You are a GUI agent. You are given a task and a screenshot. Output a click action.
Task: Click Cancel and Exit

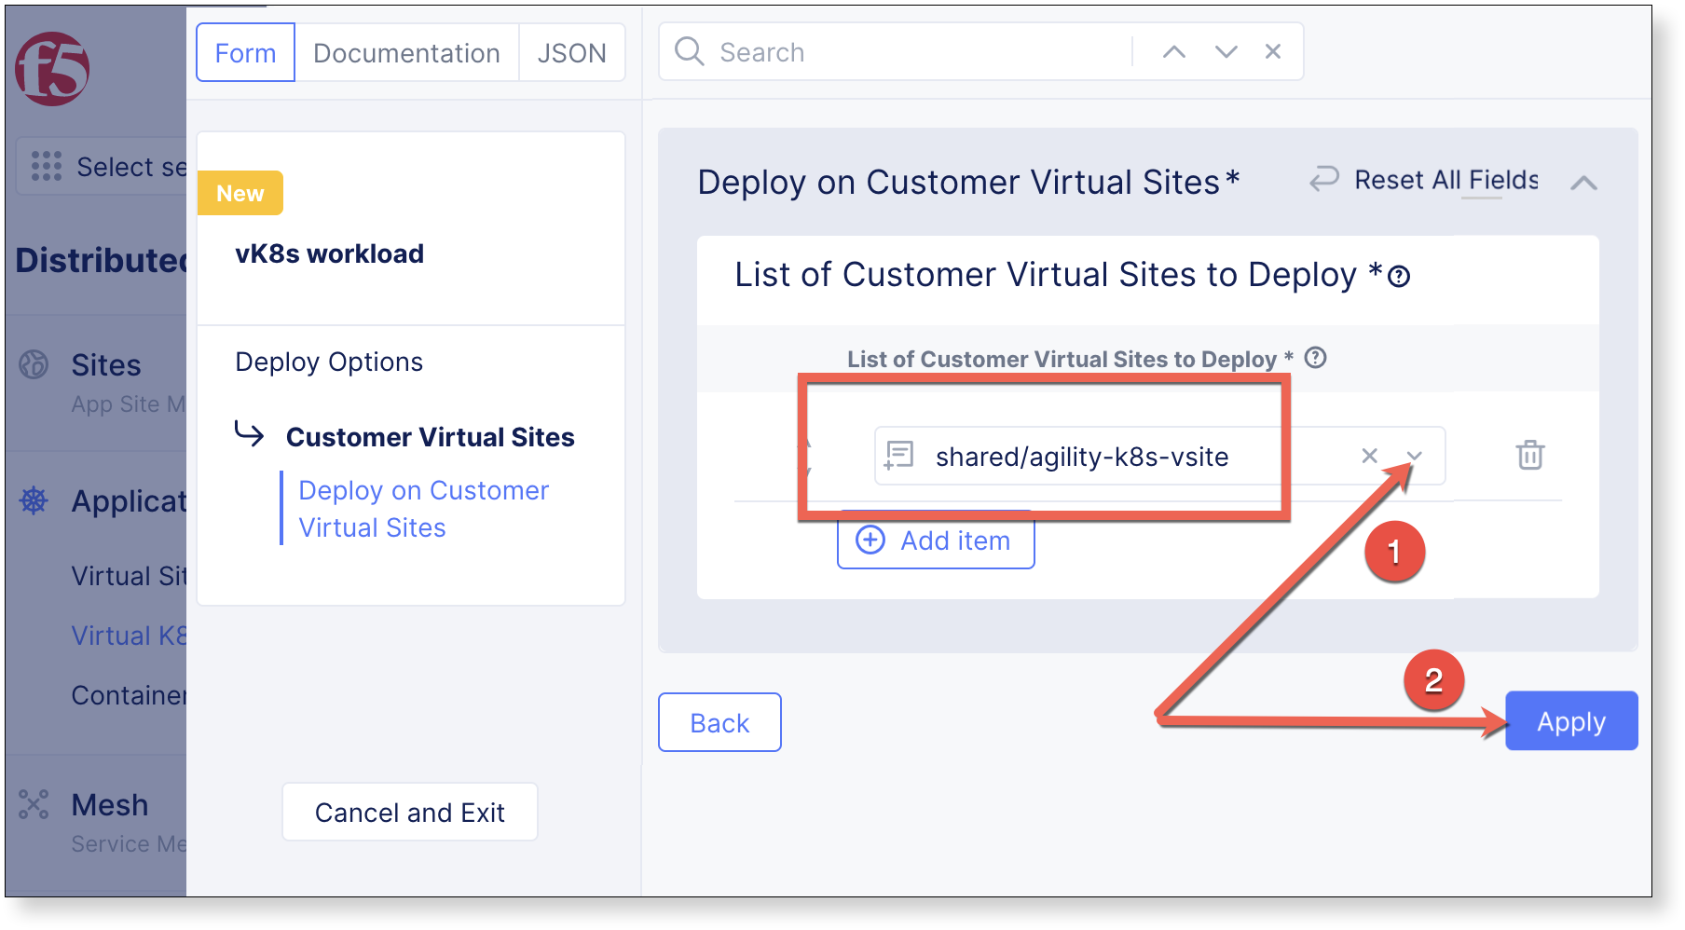click(x=410, y=813)
